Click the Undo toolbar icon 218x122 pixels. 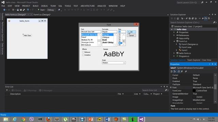tap(28, 10)
